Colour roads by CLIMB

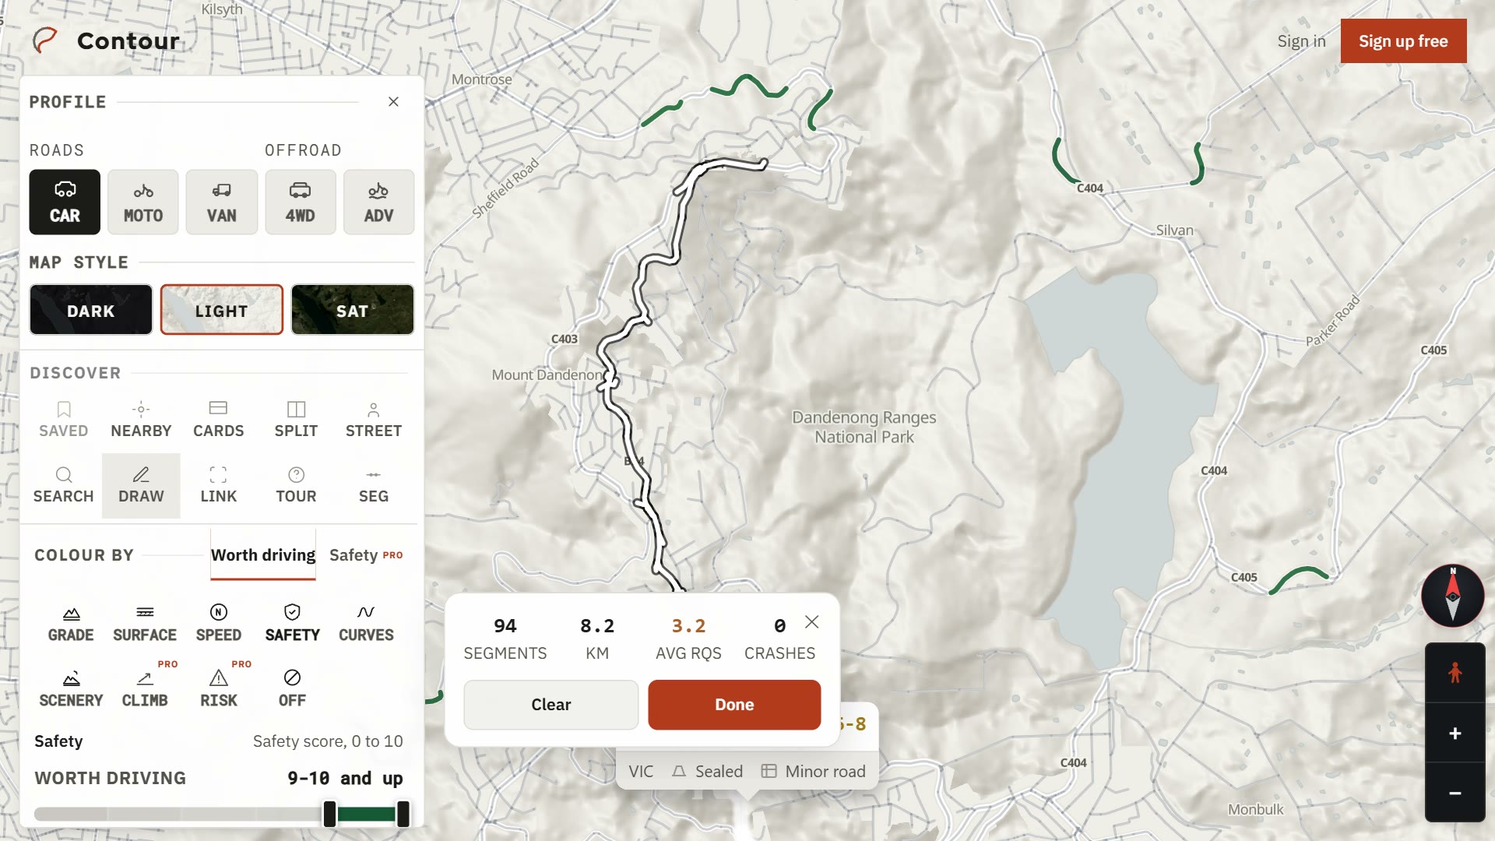coord(145,690)
